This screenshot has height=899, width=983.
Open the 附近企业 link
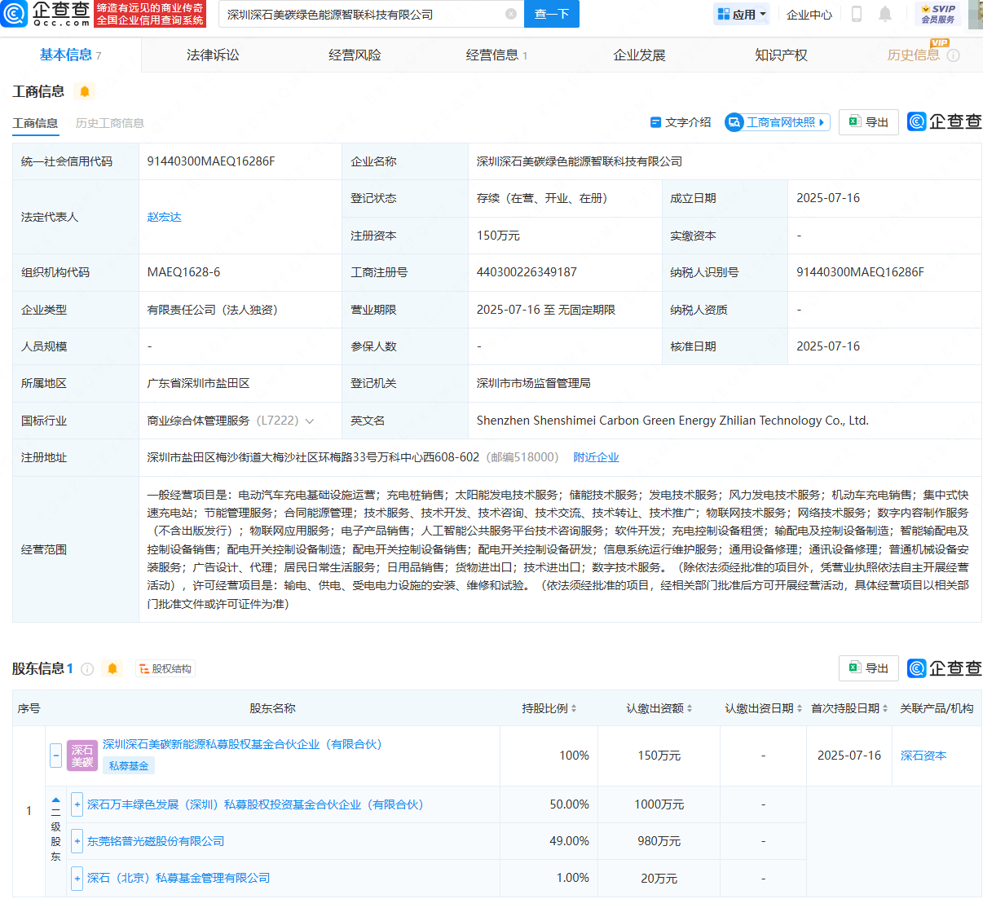(x=597, y=457)
